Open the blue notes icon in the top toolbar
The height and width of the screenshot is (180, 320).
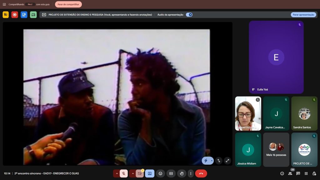click(x=24, y=15)
